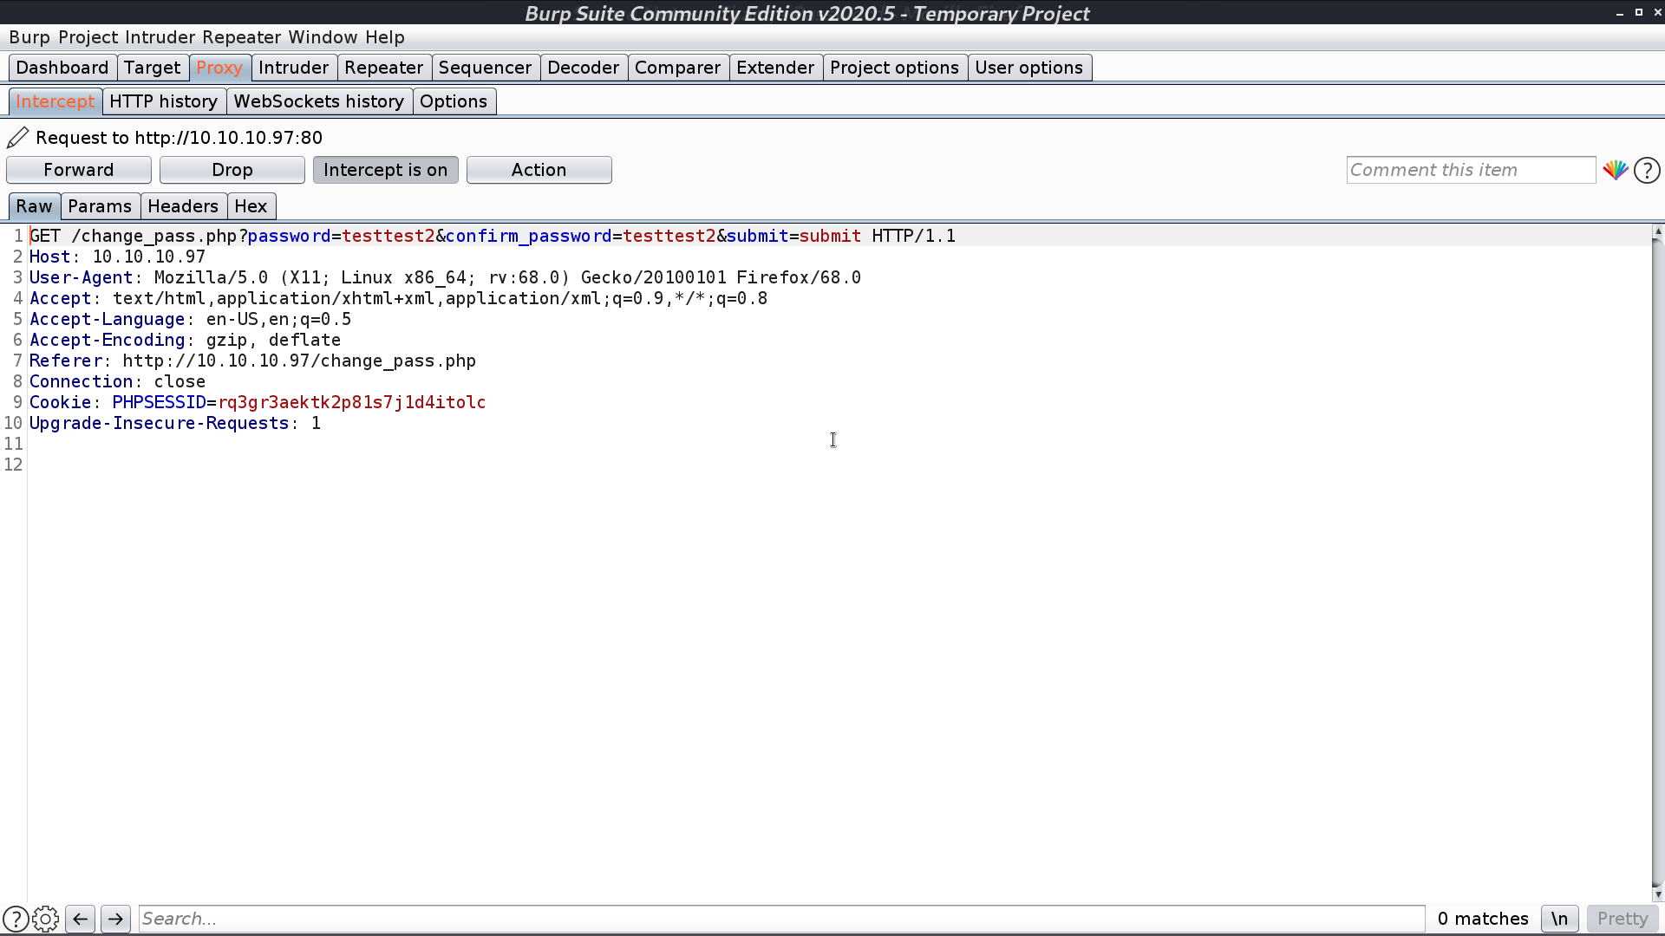Open the Repeater menu in menu bar
The height and width of the screenshot is (936, 1665).
tap(241, 37)
